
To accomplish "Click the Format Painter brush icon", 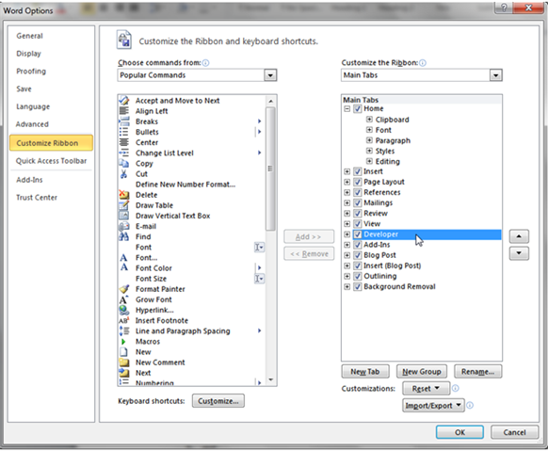I will [123, 289].
